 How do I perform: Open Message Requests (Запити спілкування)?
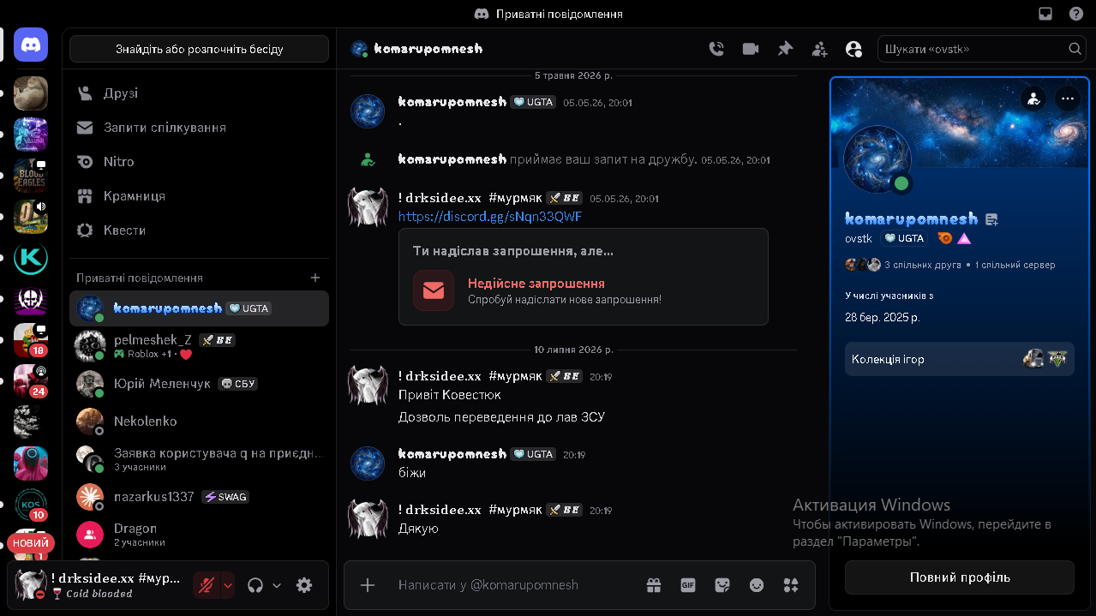click(x=199, y=127)
